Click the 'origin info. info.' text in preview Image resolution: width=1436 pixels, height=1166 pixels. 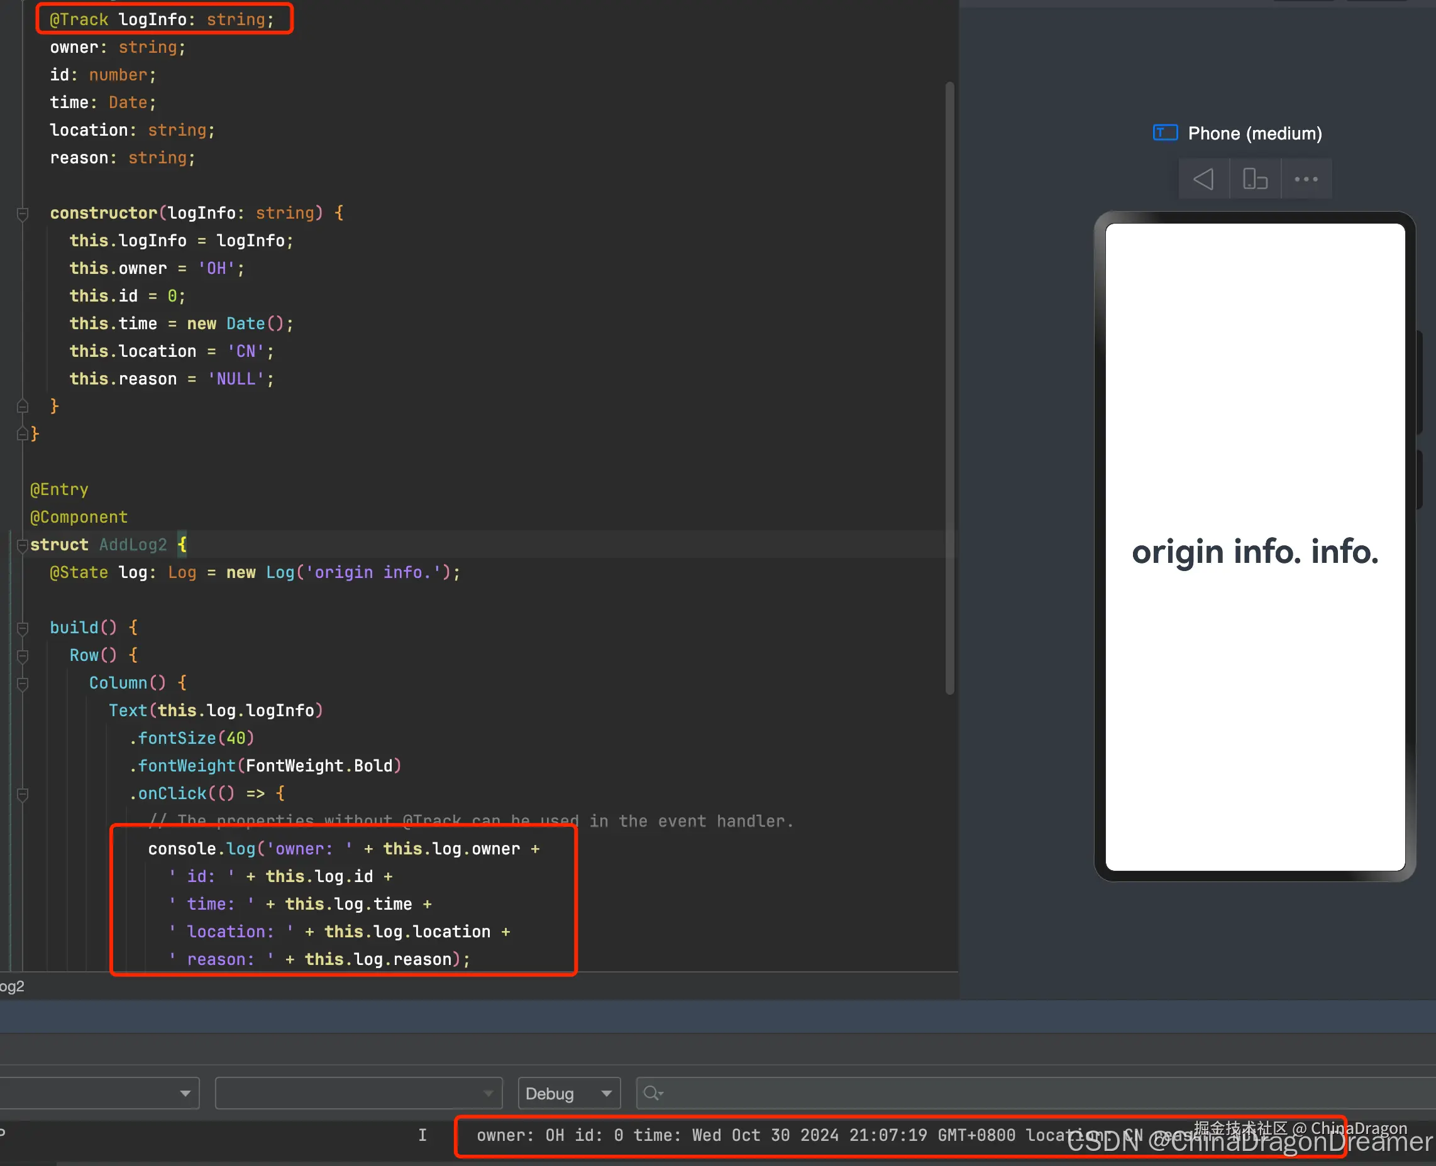point(1254,552)
